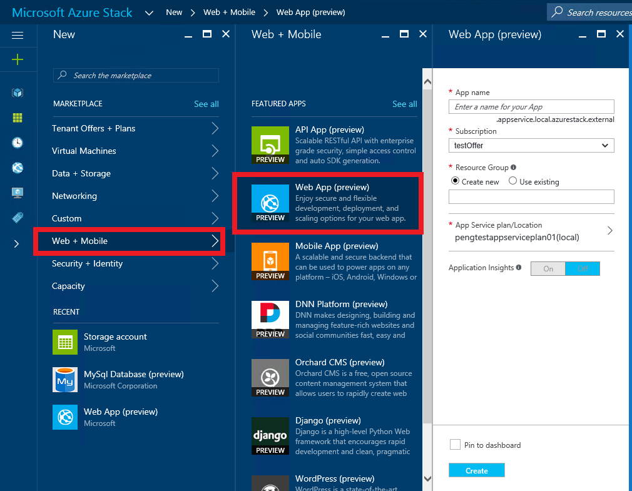The width and height of the screenshot is (632, 491).
Task: Click the DNN Platform (preview) icon
Action: 270,320
